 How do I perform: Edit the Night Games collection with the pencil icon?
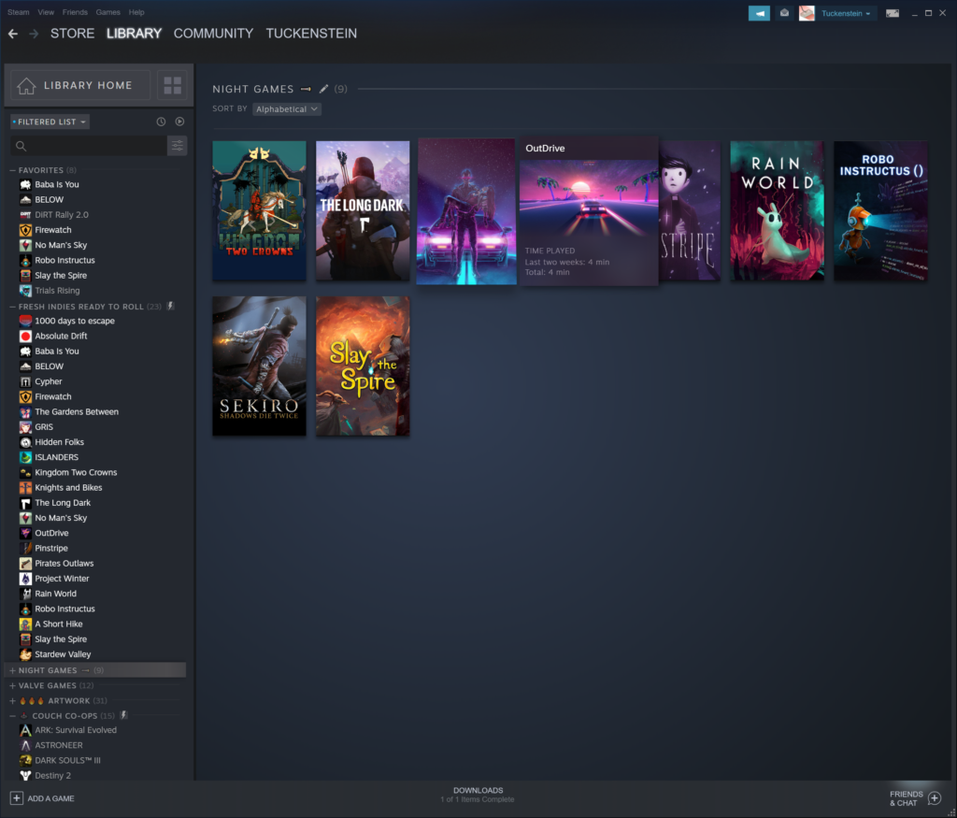click(x=322, y=89)
